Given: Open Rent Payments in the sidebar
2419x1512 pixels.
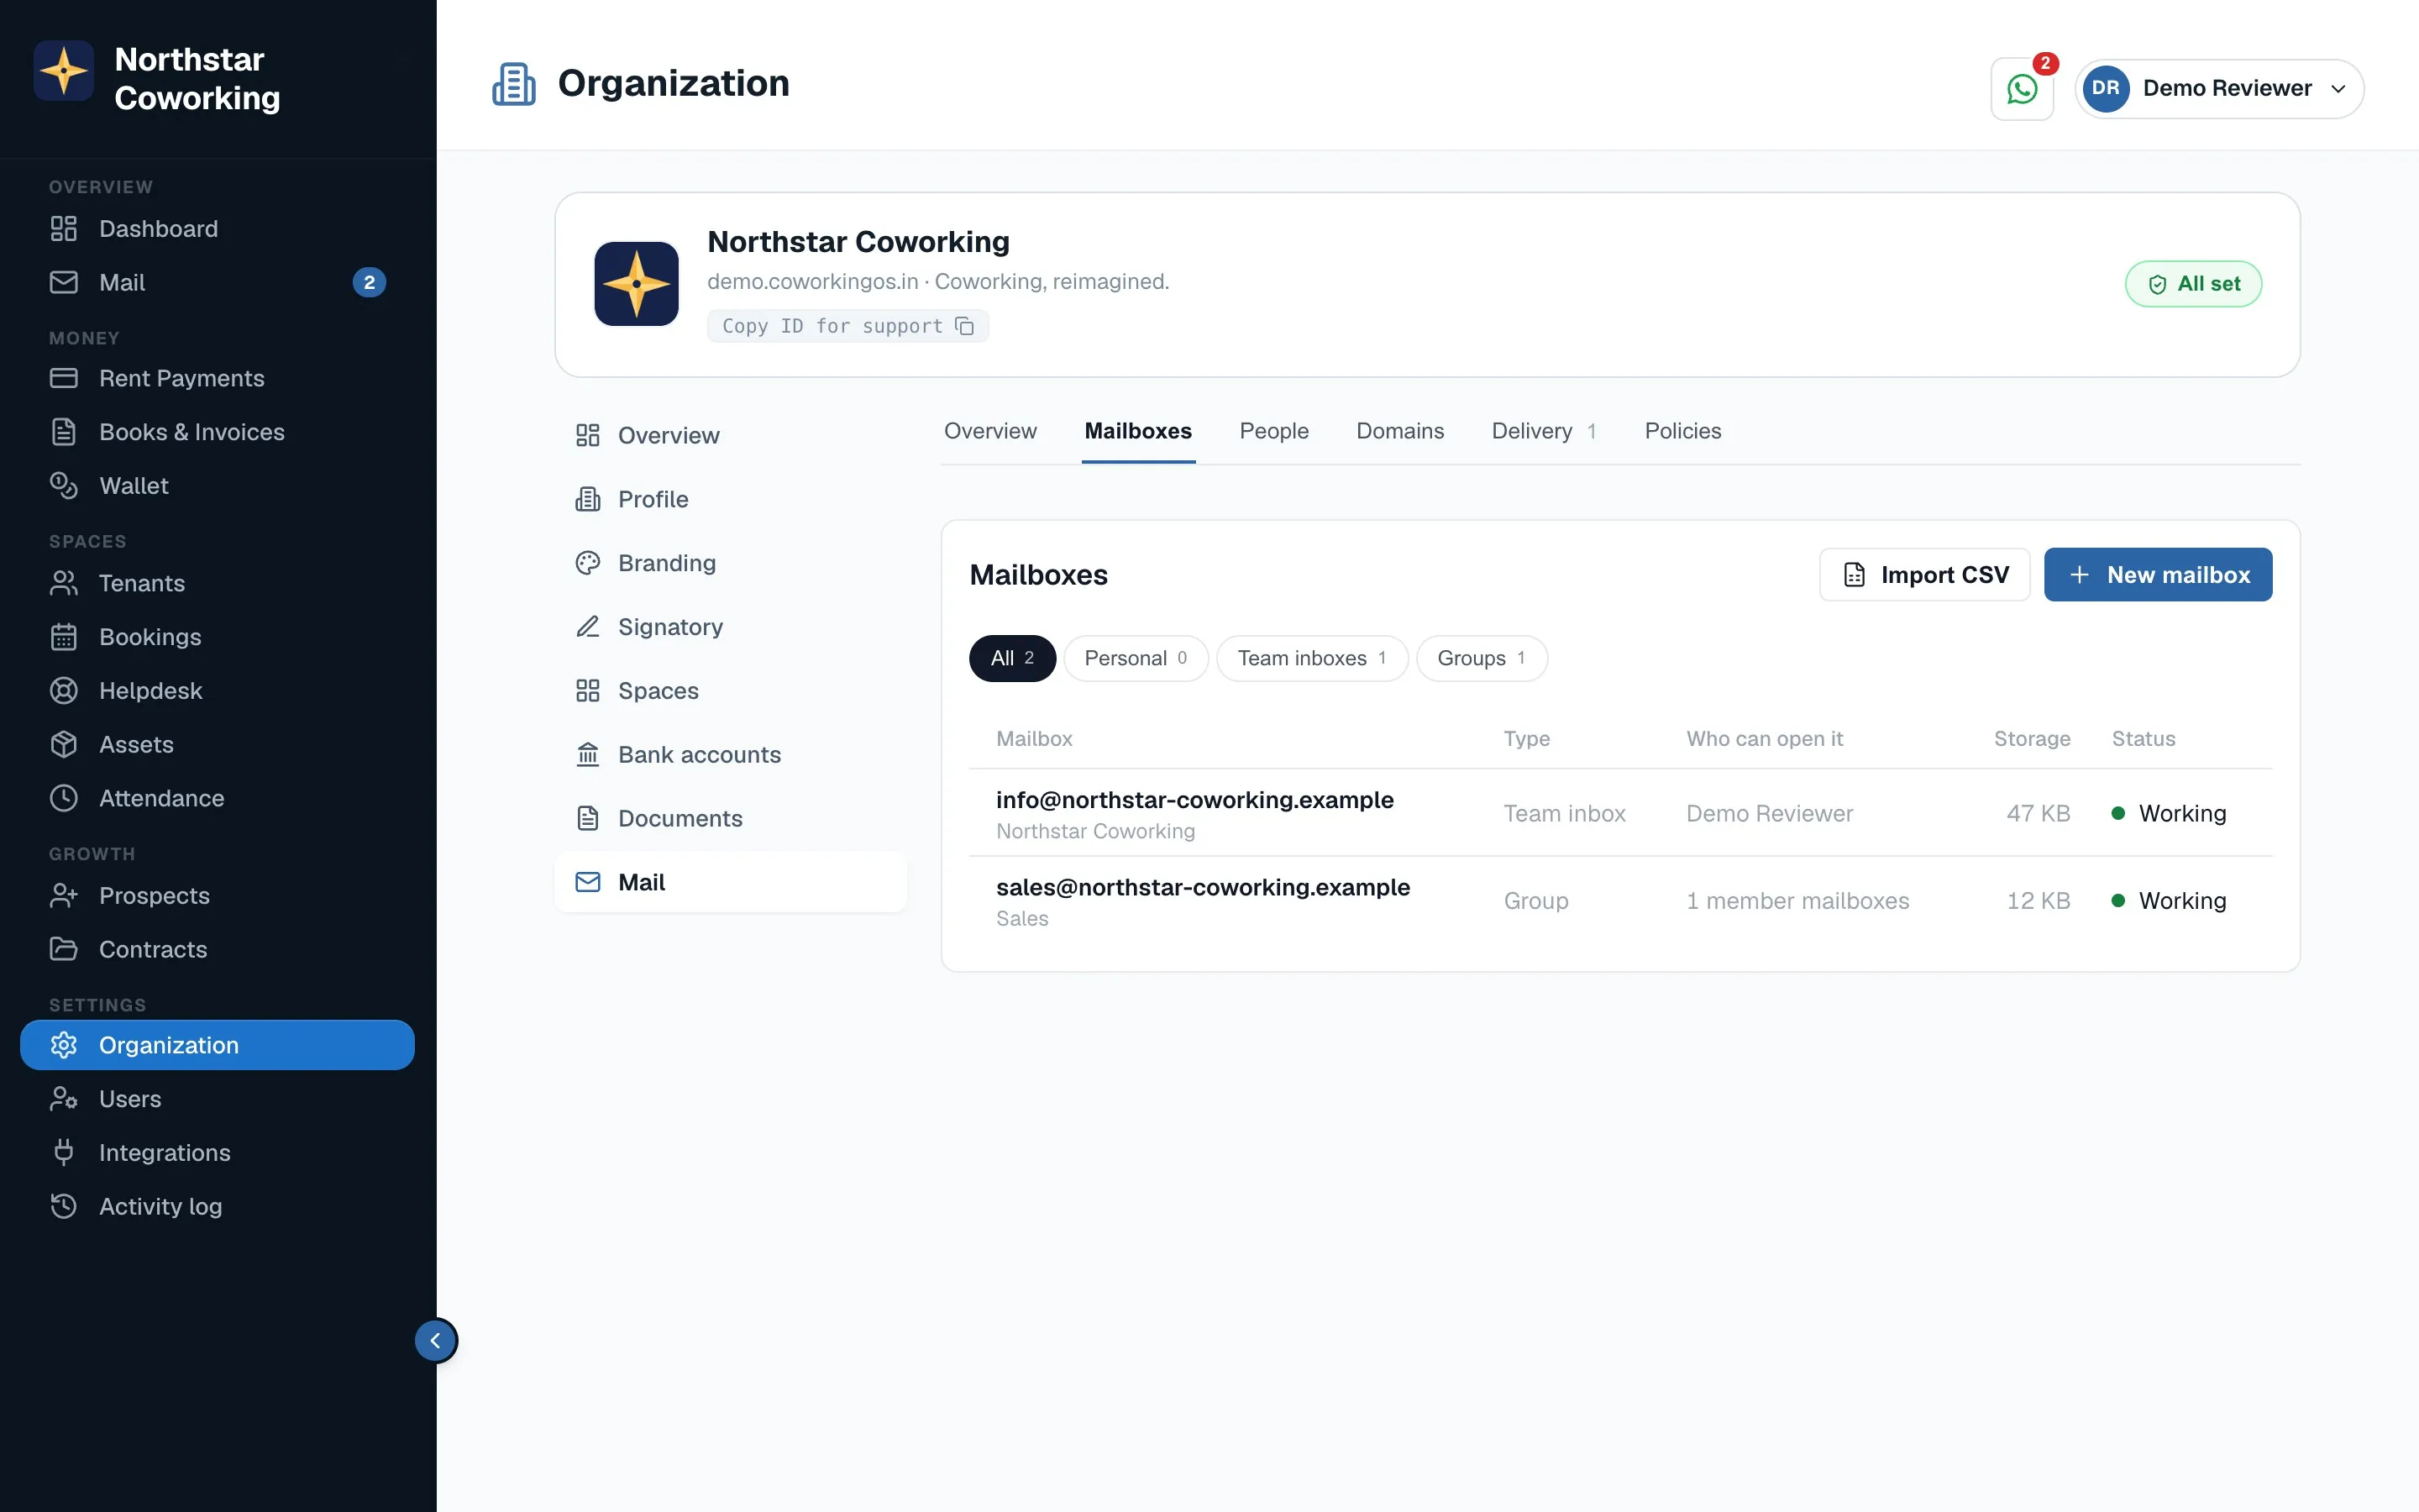Looking at the screenshot, I should pos(217,378).
